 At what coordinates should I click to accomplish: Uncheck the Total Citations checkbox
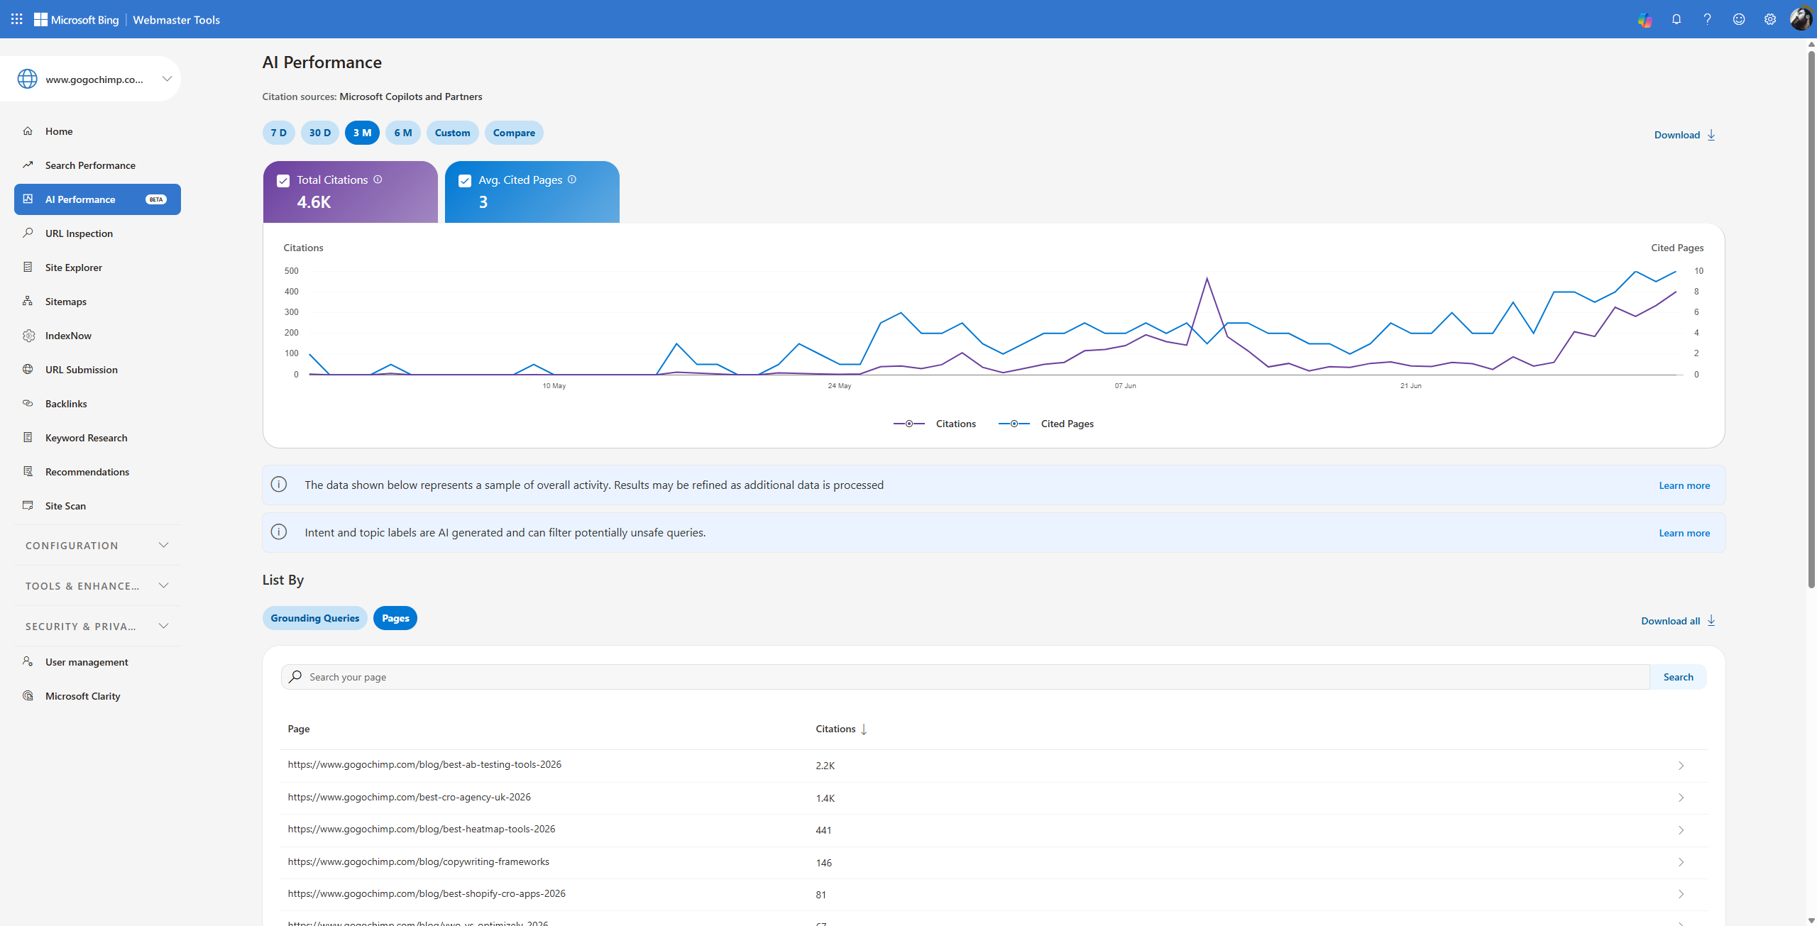click(283, 181)
